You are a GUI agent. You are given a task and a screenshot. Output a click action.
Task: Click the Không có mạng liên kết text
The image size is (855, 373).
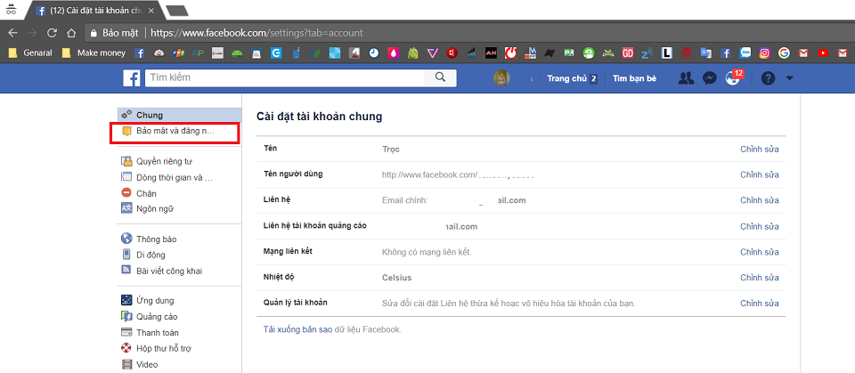[427, 252]
